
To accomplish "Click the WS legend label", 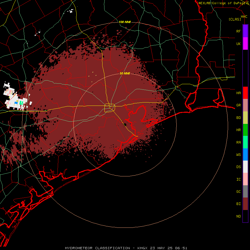I will [238, 155].
